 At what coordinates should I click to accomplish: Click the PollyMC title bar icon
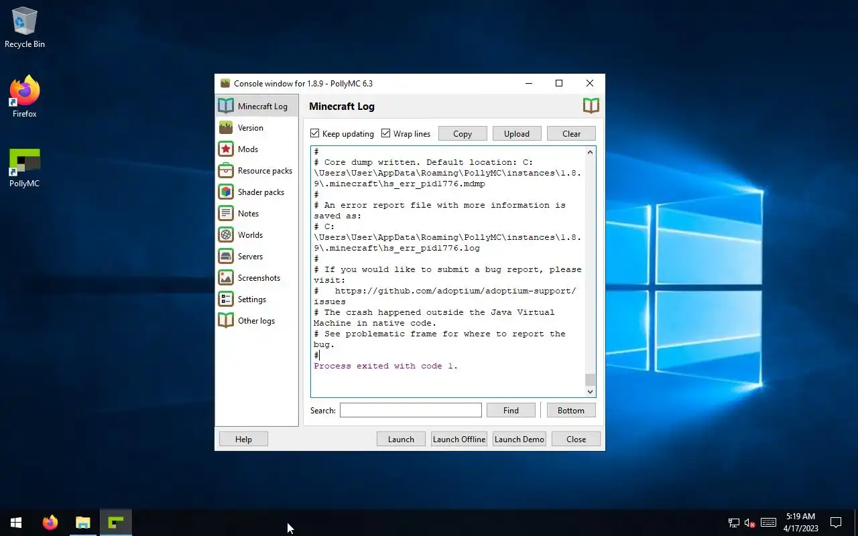(225, 83)
